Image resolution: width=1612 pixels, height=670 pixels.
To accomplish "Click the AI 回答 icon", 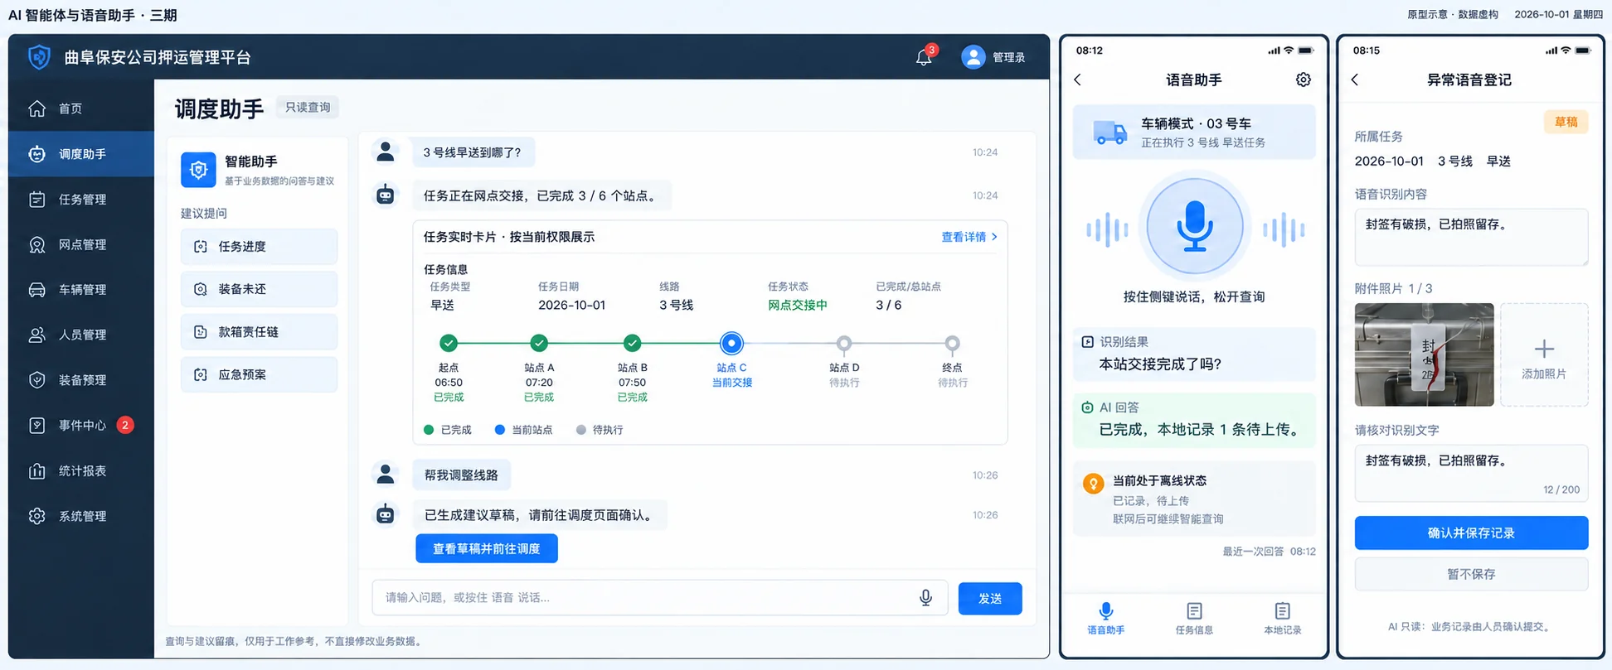I will 1087,407.
